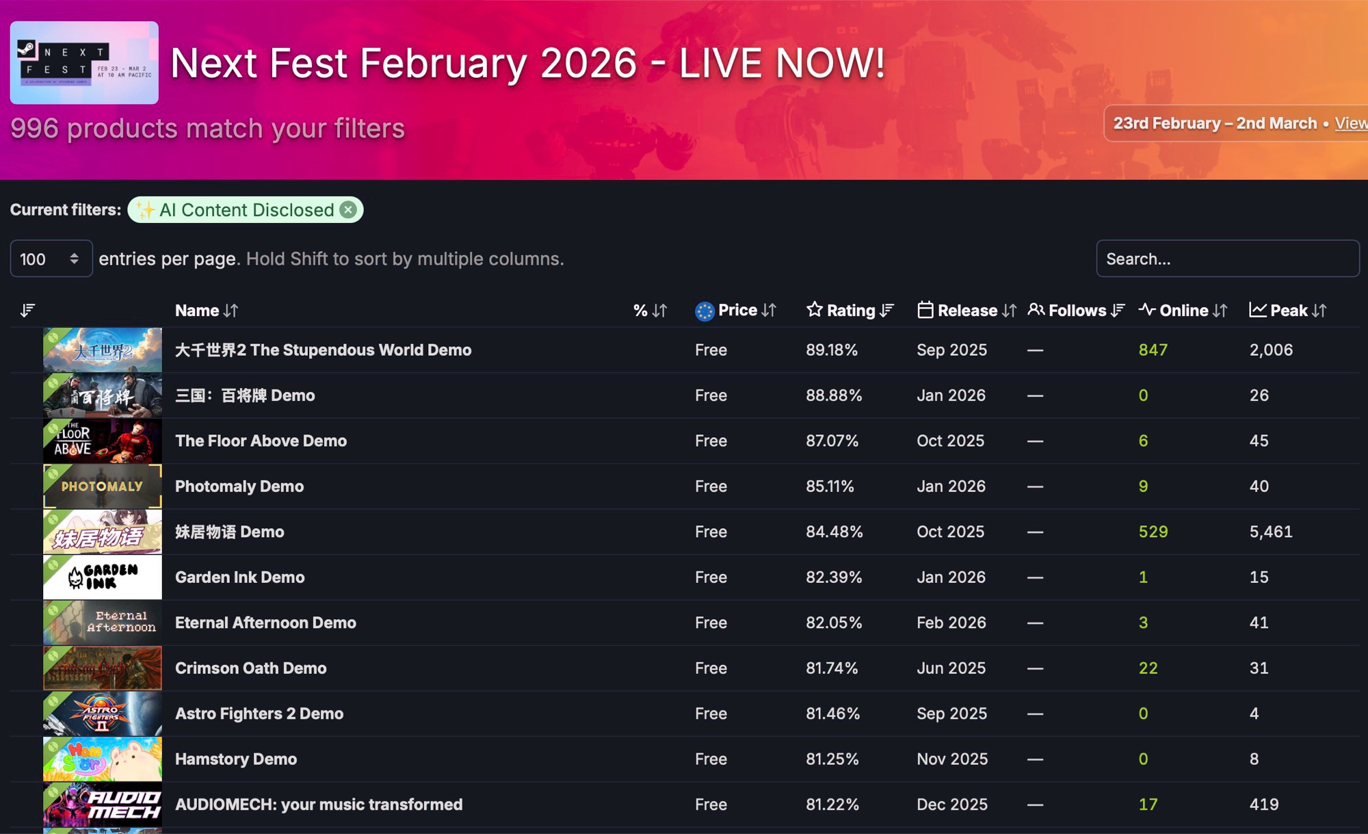1368x834 pixels.
Task: Open Crimson Oath Demo link
Action: (250, 668)
